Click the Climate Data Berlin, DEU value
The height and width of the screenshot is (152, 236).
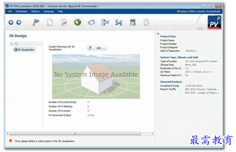click(191, 65)
